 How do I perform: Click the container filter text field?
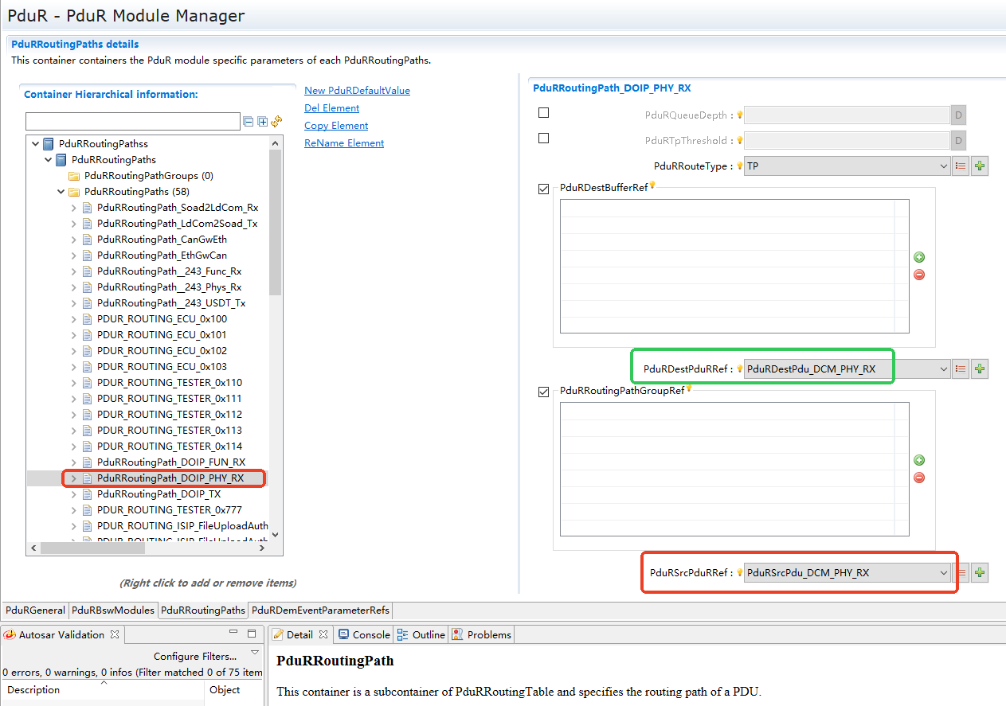click(132, 122)
